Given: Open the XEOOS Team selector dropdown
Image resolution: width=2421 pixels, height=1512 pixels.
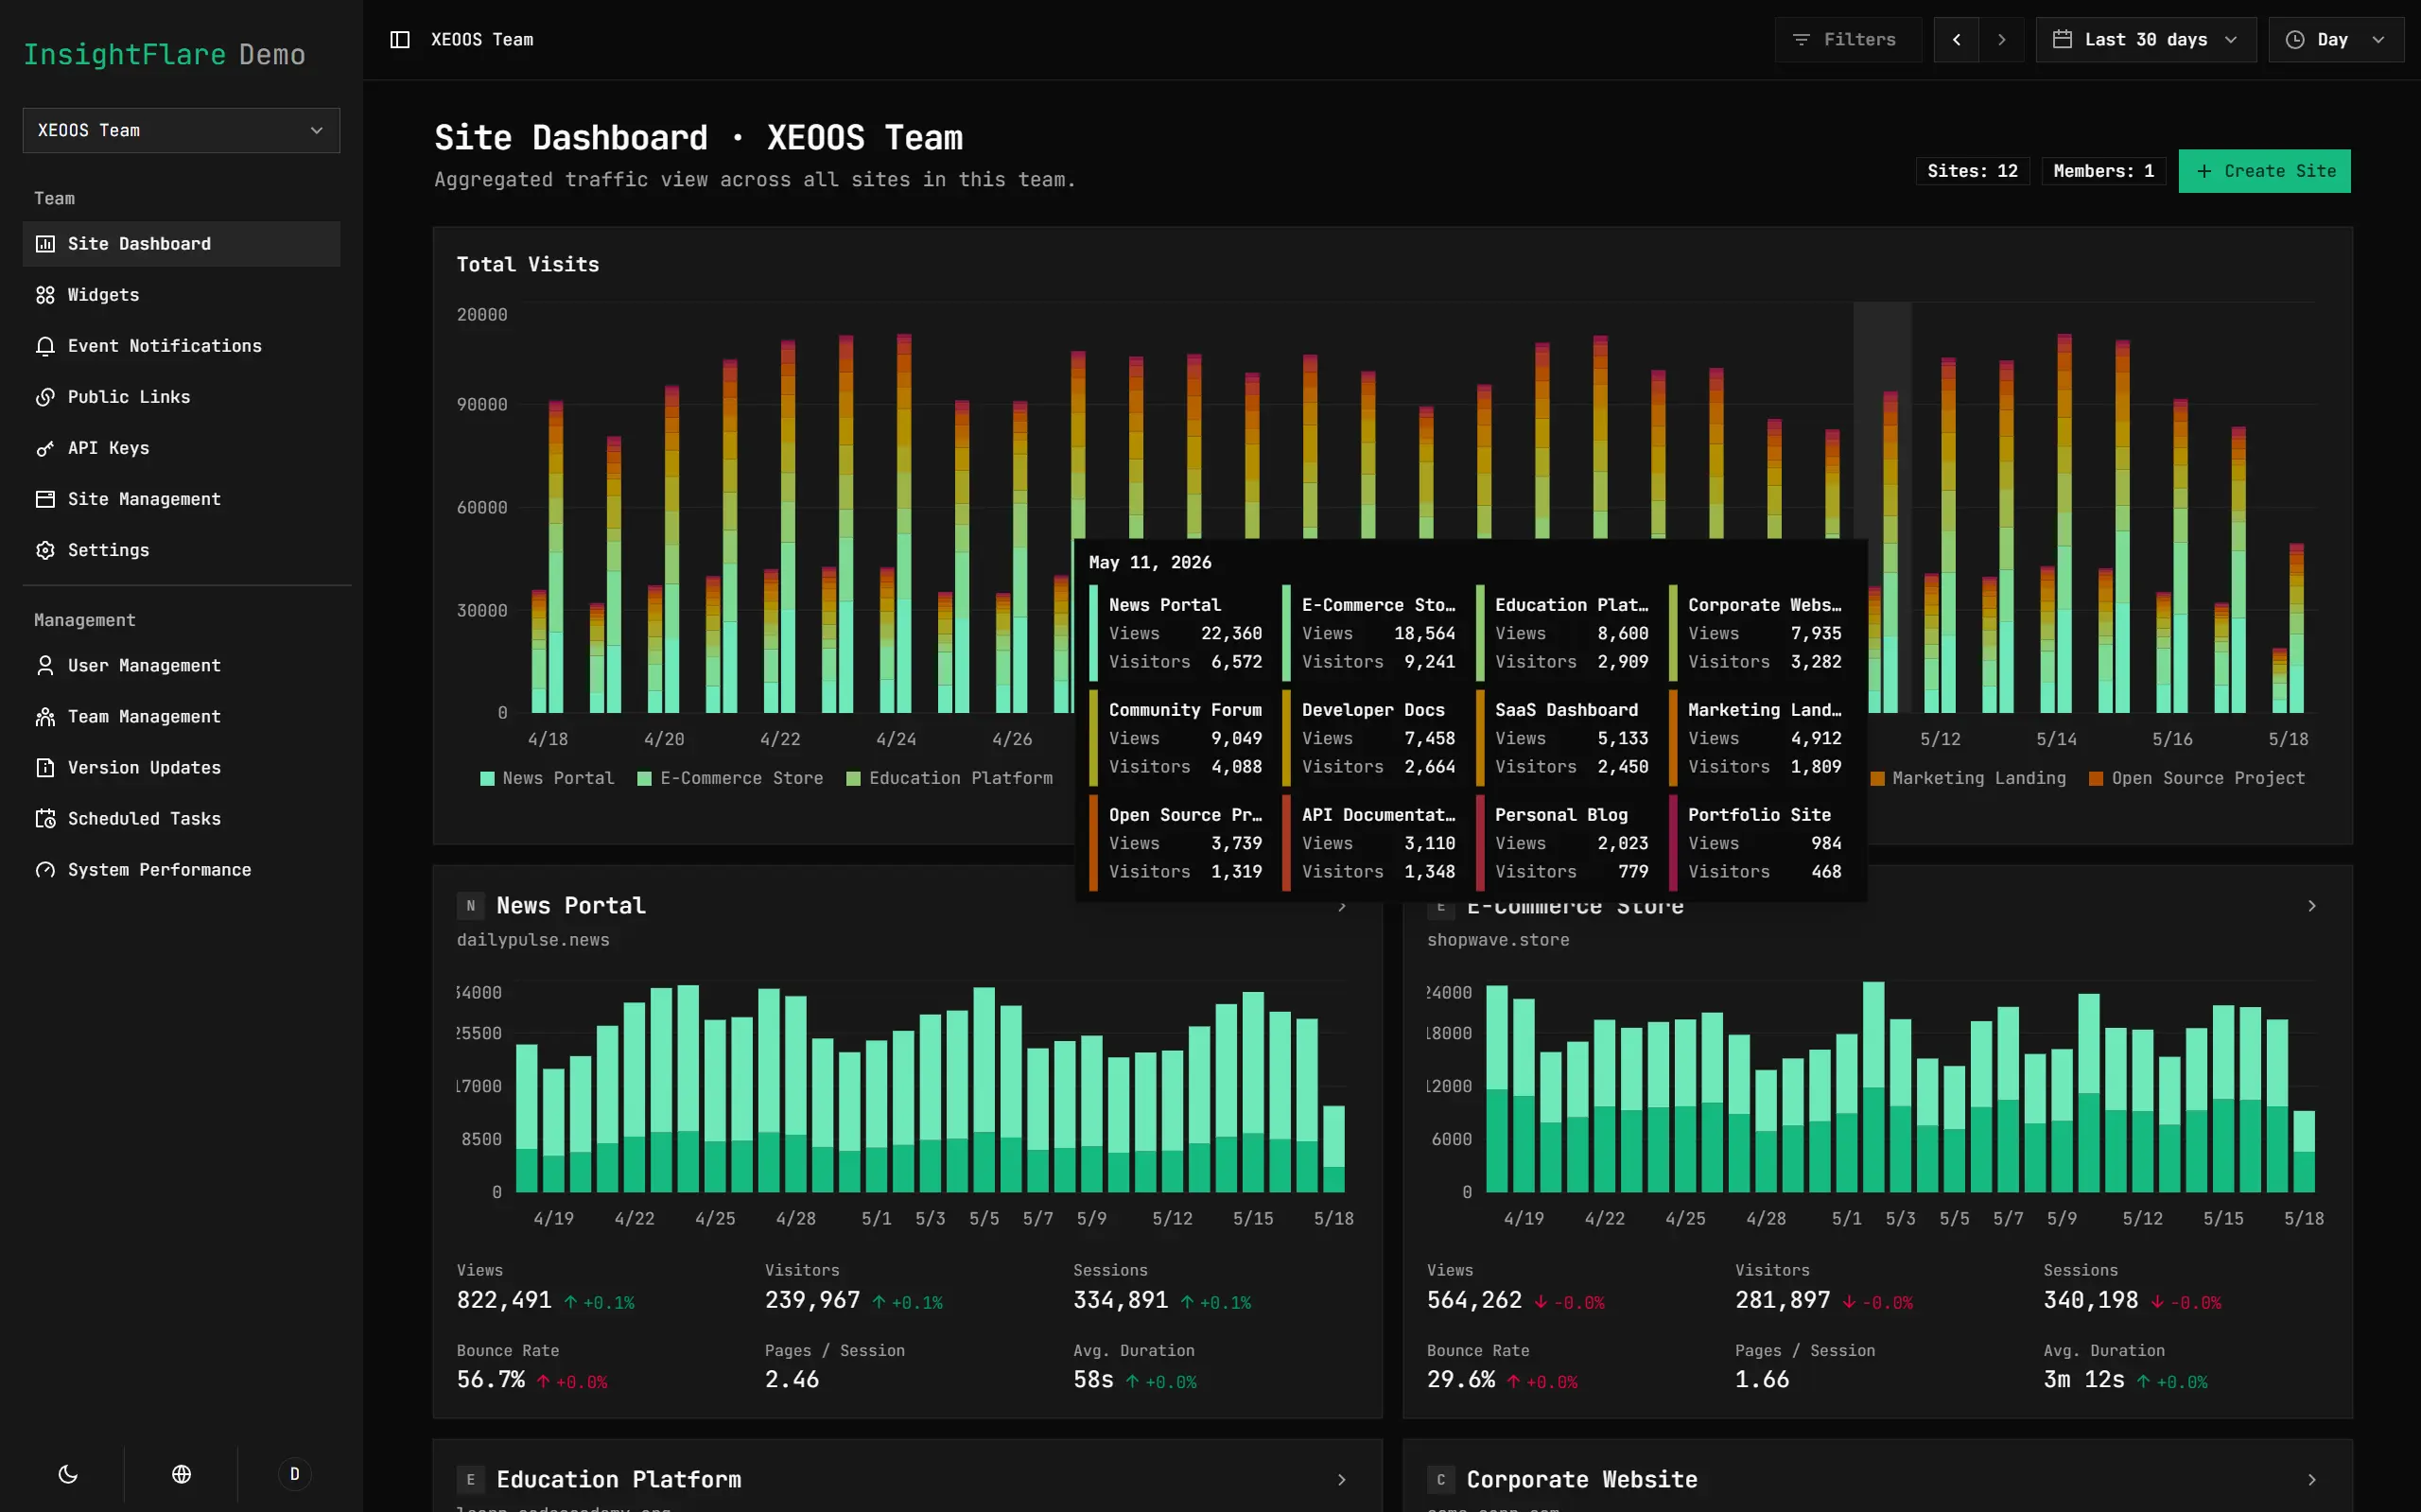Looking at the screenshot, I should coord(181,131).
